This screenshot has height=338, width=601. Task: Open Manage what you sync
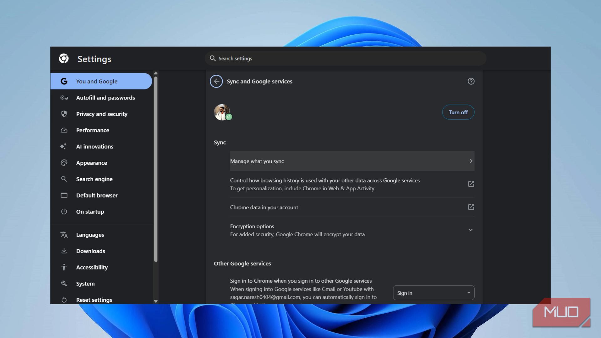352,161
